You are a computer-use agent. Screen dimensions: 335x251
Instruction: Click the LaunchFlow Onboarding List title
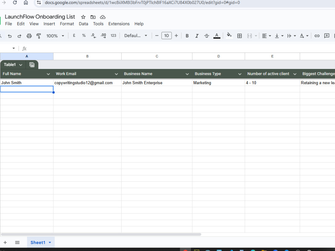[40, 17]
